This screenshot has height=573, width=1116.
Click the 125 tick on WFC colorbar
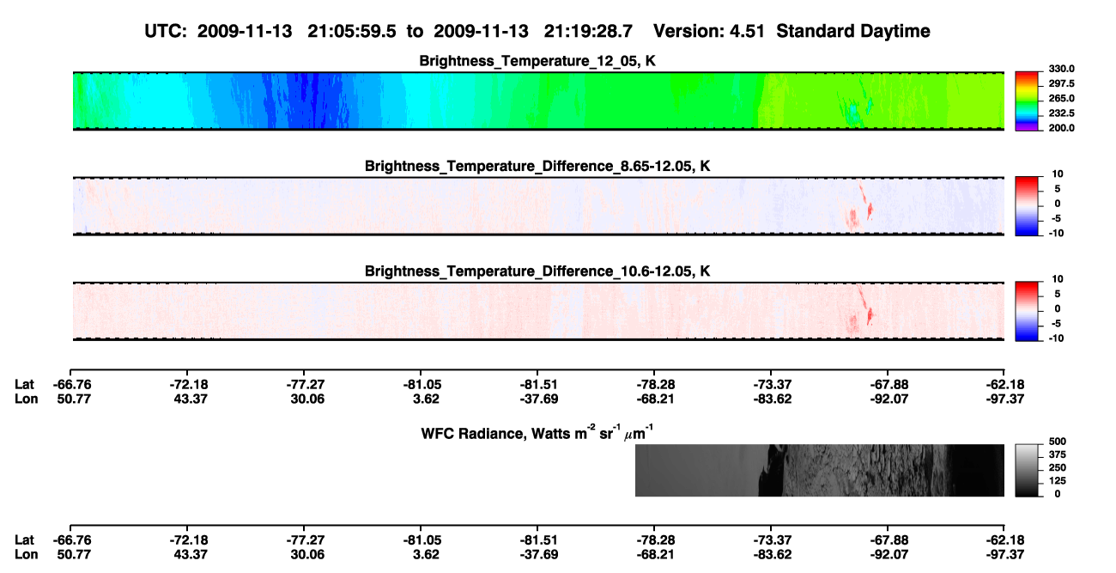tap(1056, 480)
